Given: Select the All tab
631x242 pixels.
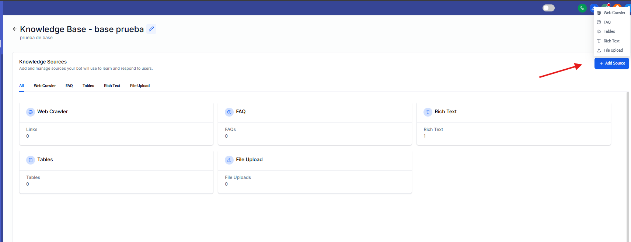Looking at the screenshot, I should (x=21, y=86).
